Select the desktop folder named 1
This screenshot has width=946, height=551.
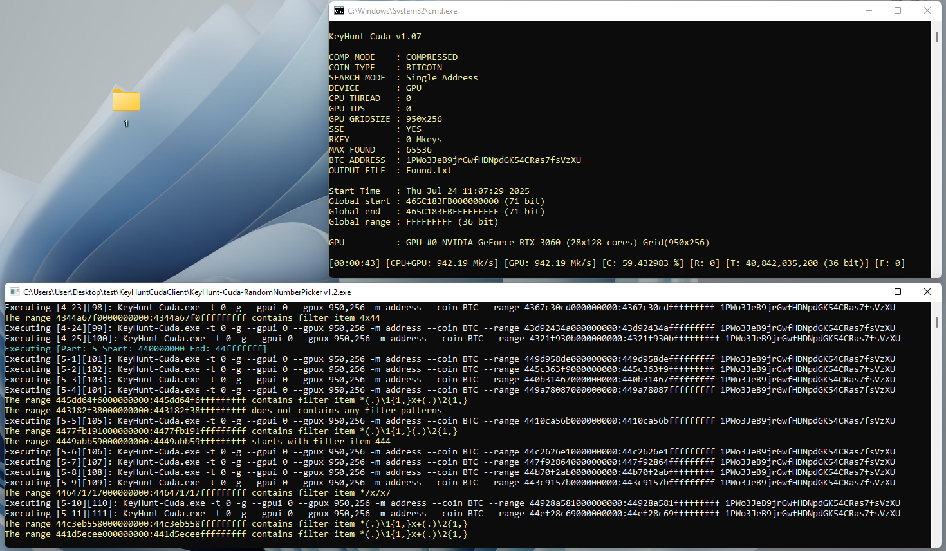point(126,107)
